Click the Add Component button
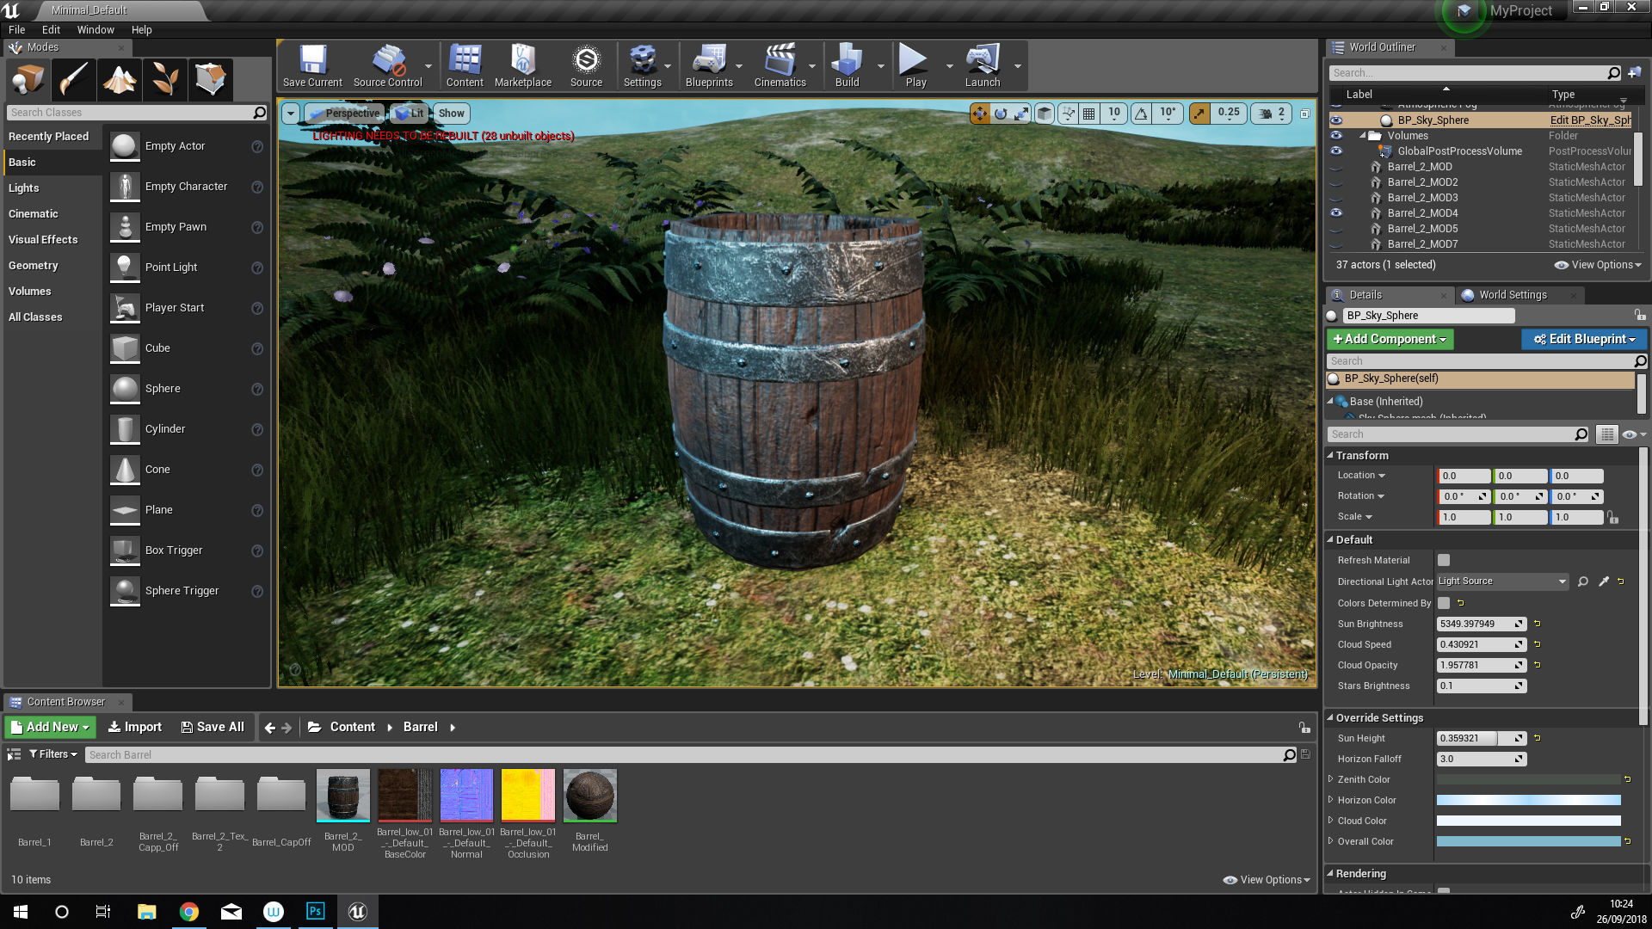 click(x=1390, y=340)
